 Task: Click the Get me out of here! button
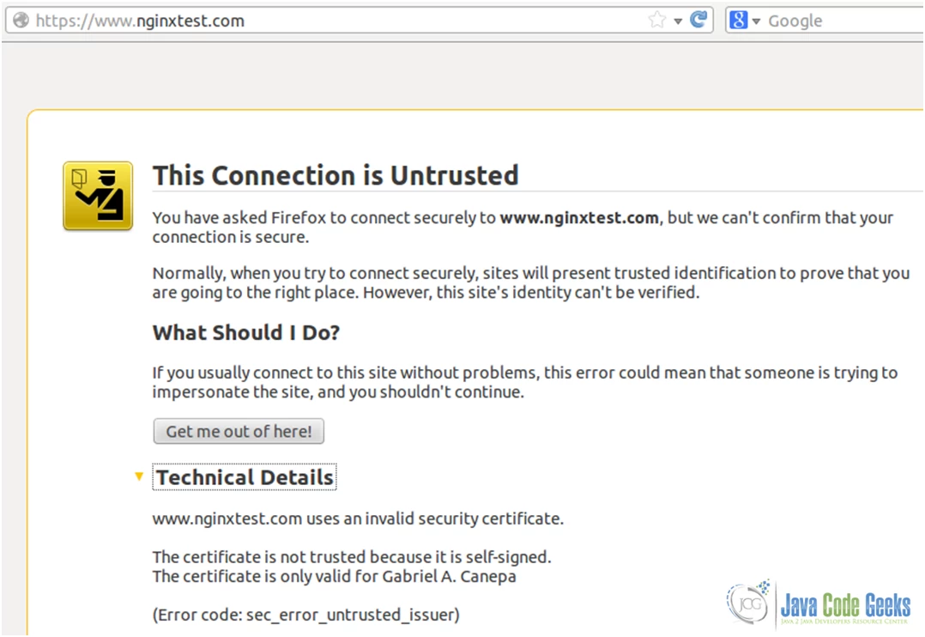point(239,431)
